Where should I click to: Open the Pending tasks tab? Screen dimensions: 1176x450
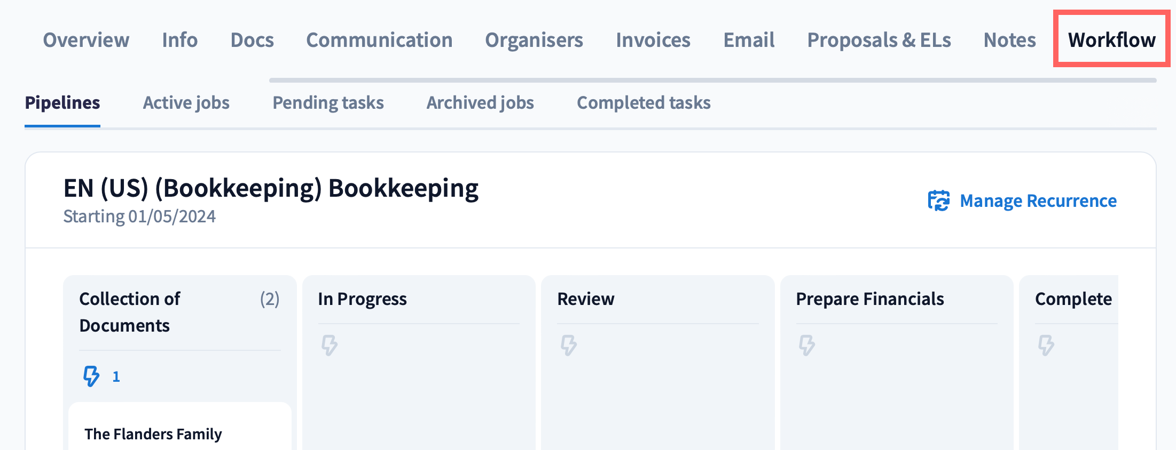(328, 102)
